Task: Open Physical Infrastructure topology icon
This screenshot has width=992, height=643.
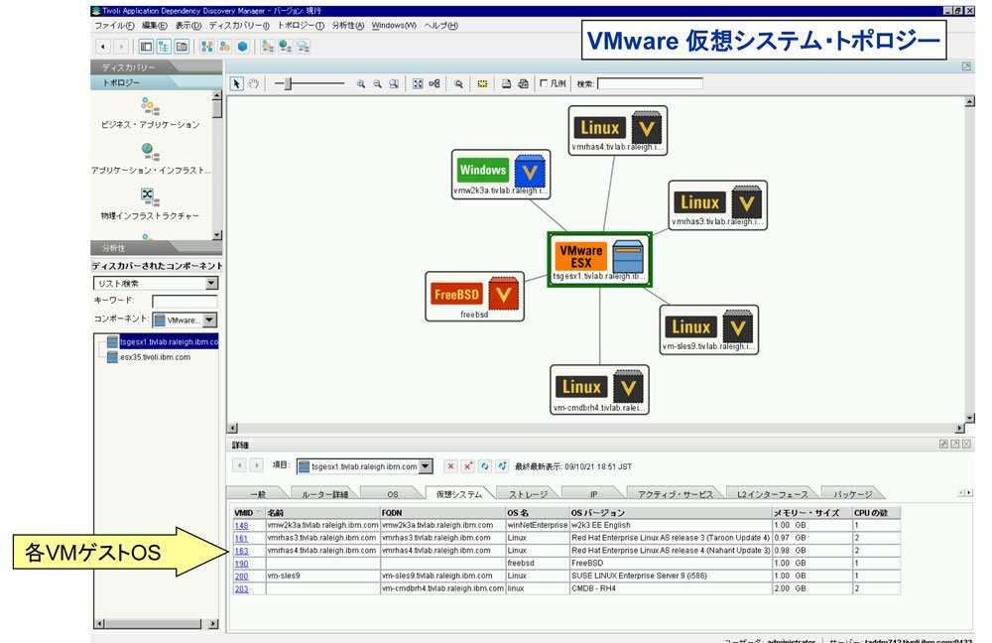Action: [150, 197]
